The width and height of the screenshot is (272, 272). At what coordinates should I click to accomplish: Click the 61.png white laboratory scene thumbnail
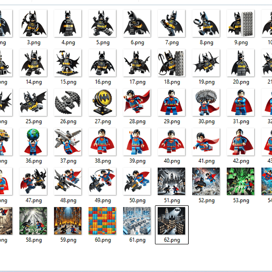point(137,221)
